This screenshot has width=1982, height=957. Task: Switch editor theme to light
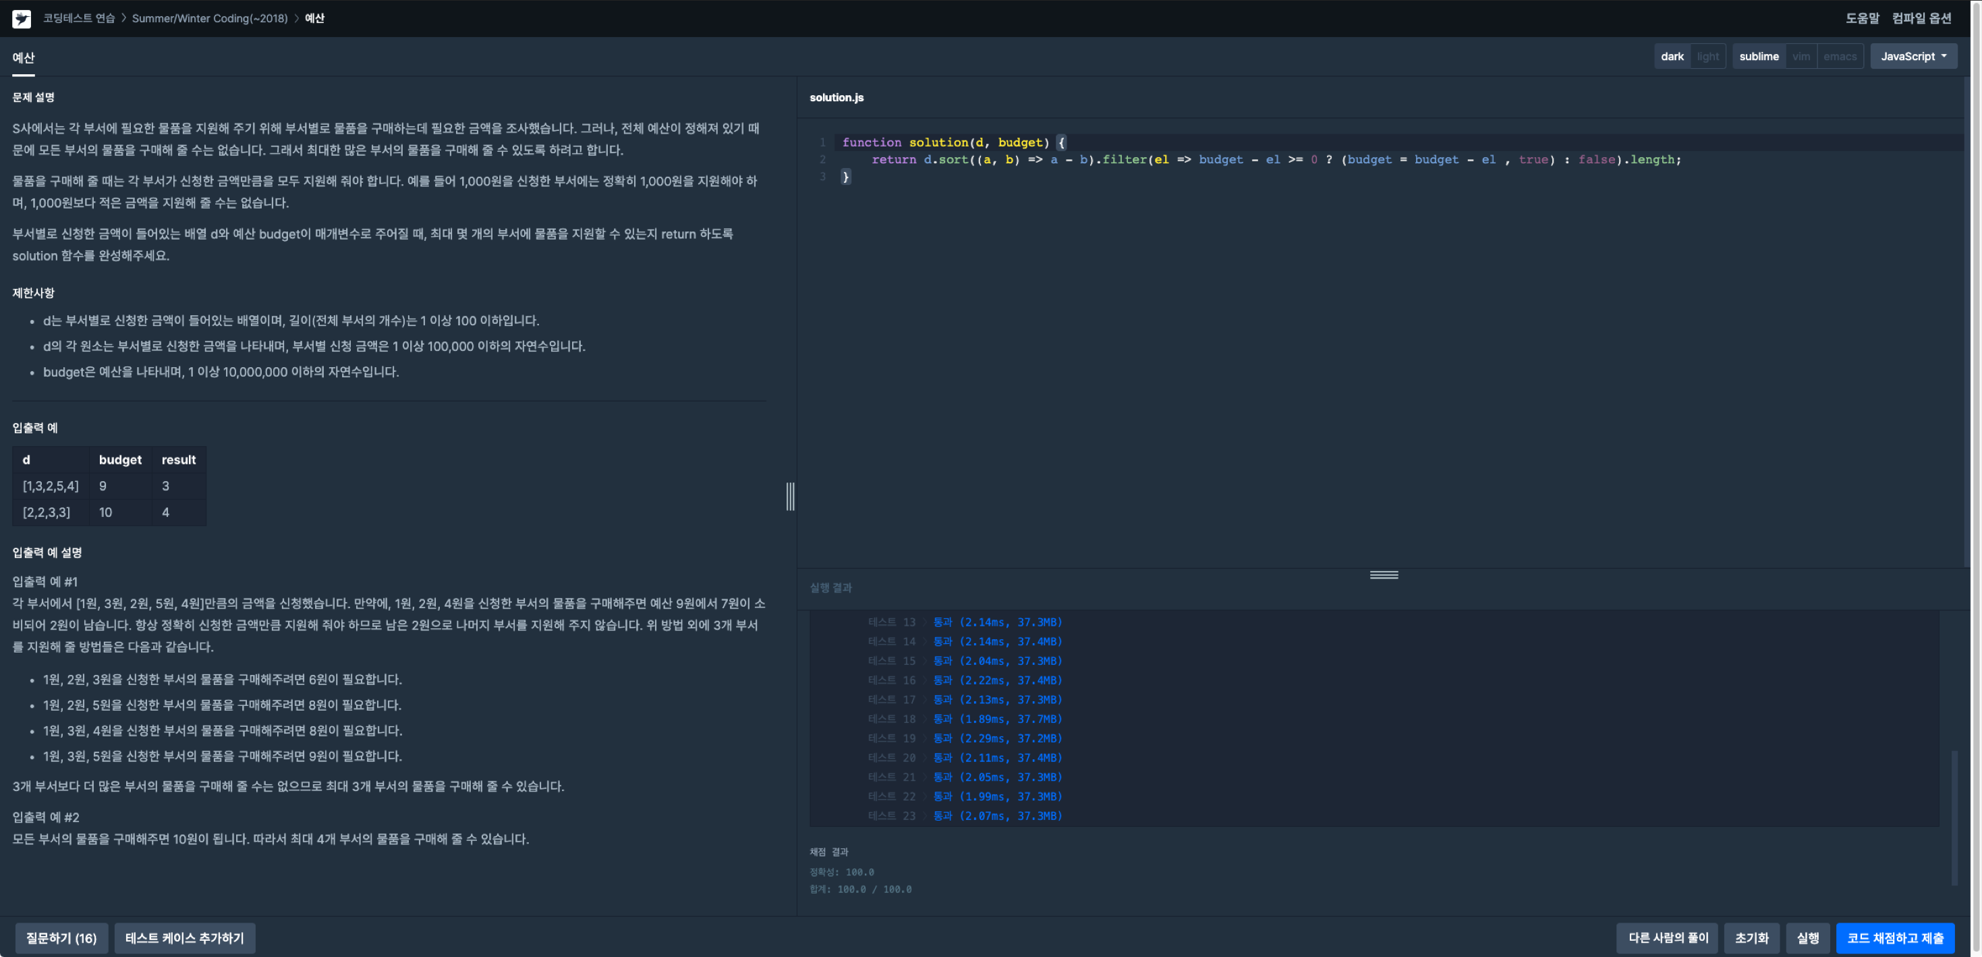[x=1707, y=56]
